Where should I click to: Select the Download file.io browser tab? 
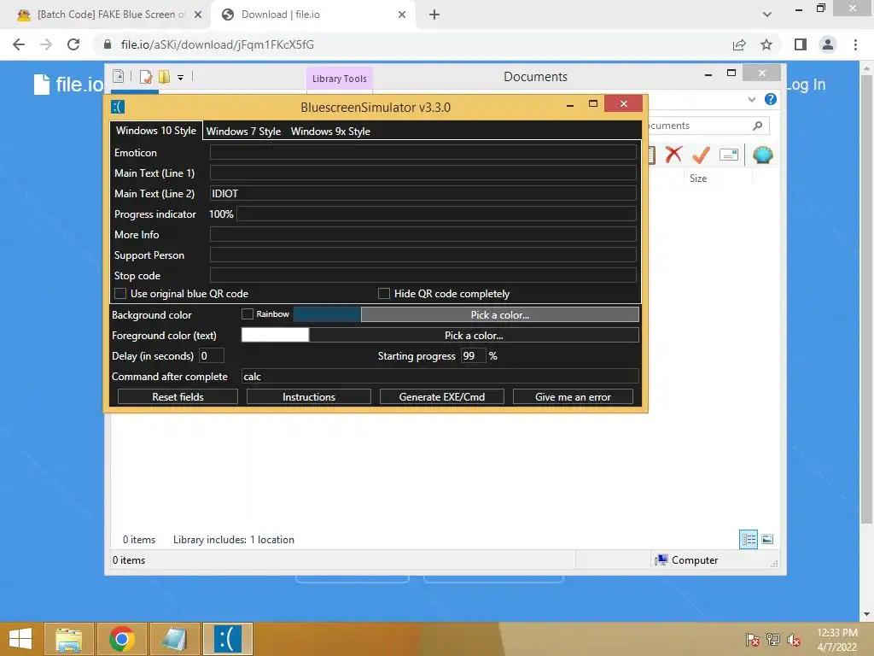click(x=312, y=15)
